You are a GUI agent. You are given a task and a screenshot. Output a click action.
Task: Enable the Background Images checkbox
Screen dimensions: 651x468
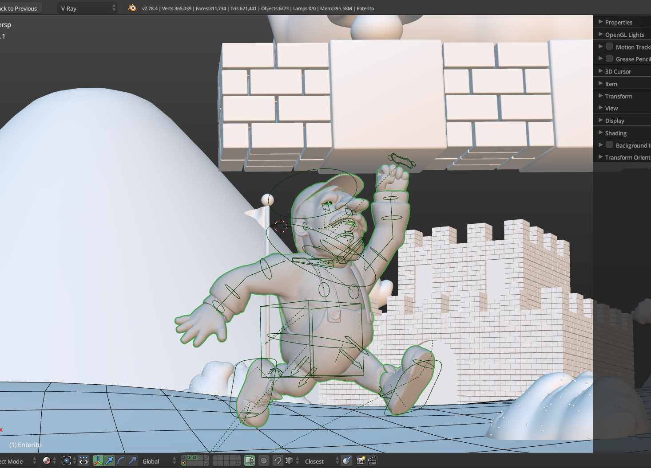609,145
